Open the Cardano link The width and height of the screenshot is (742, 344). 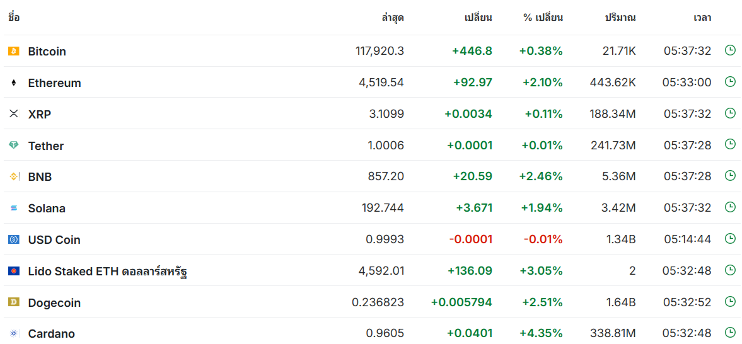coord(51,333)
